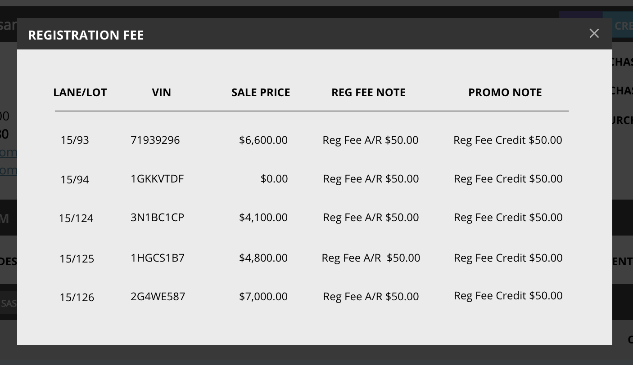This screenshot has width=633, height=365.
Task: Click the REG FEE NOTE column header
Action: coord(368,93)
